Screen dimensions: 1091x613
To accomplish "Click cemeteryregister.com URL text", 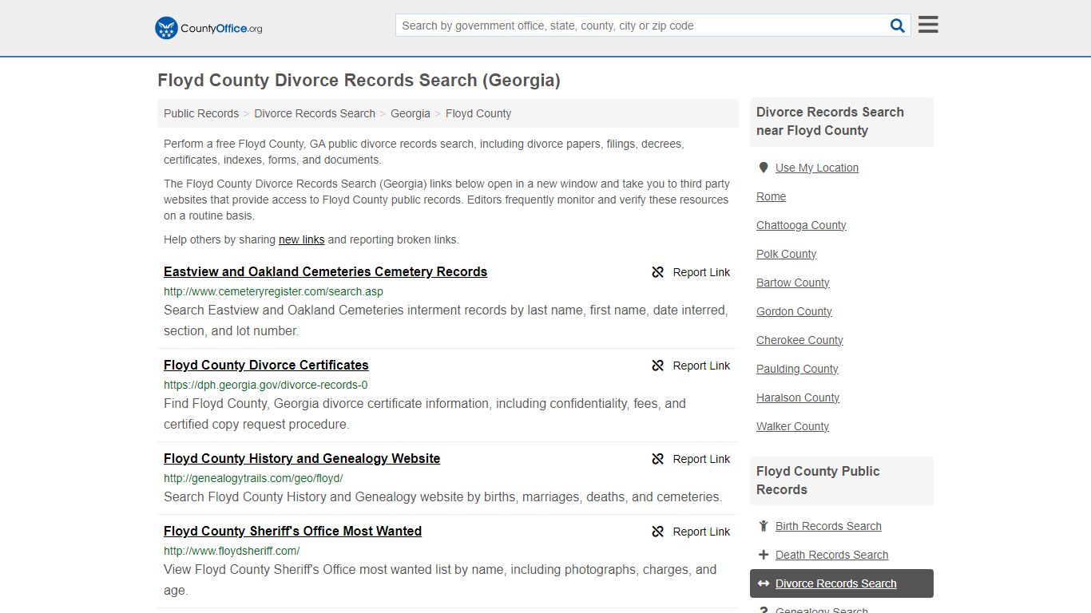I will click(273, 291).
